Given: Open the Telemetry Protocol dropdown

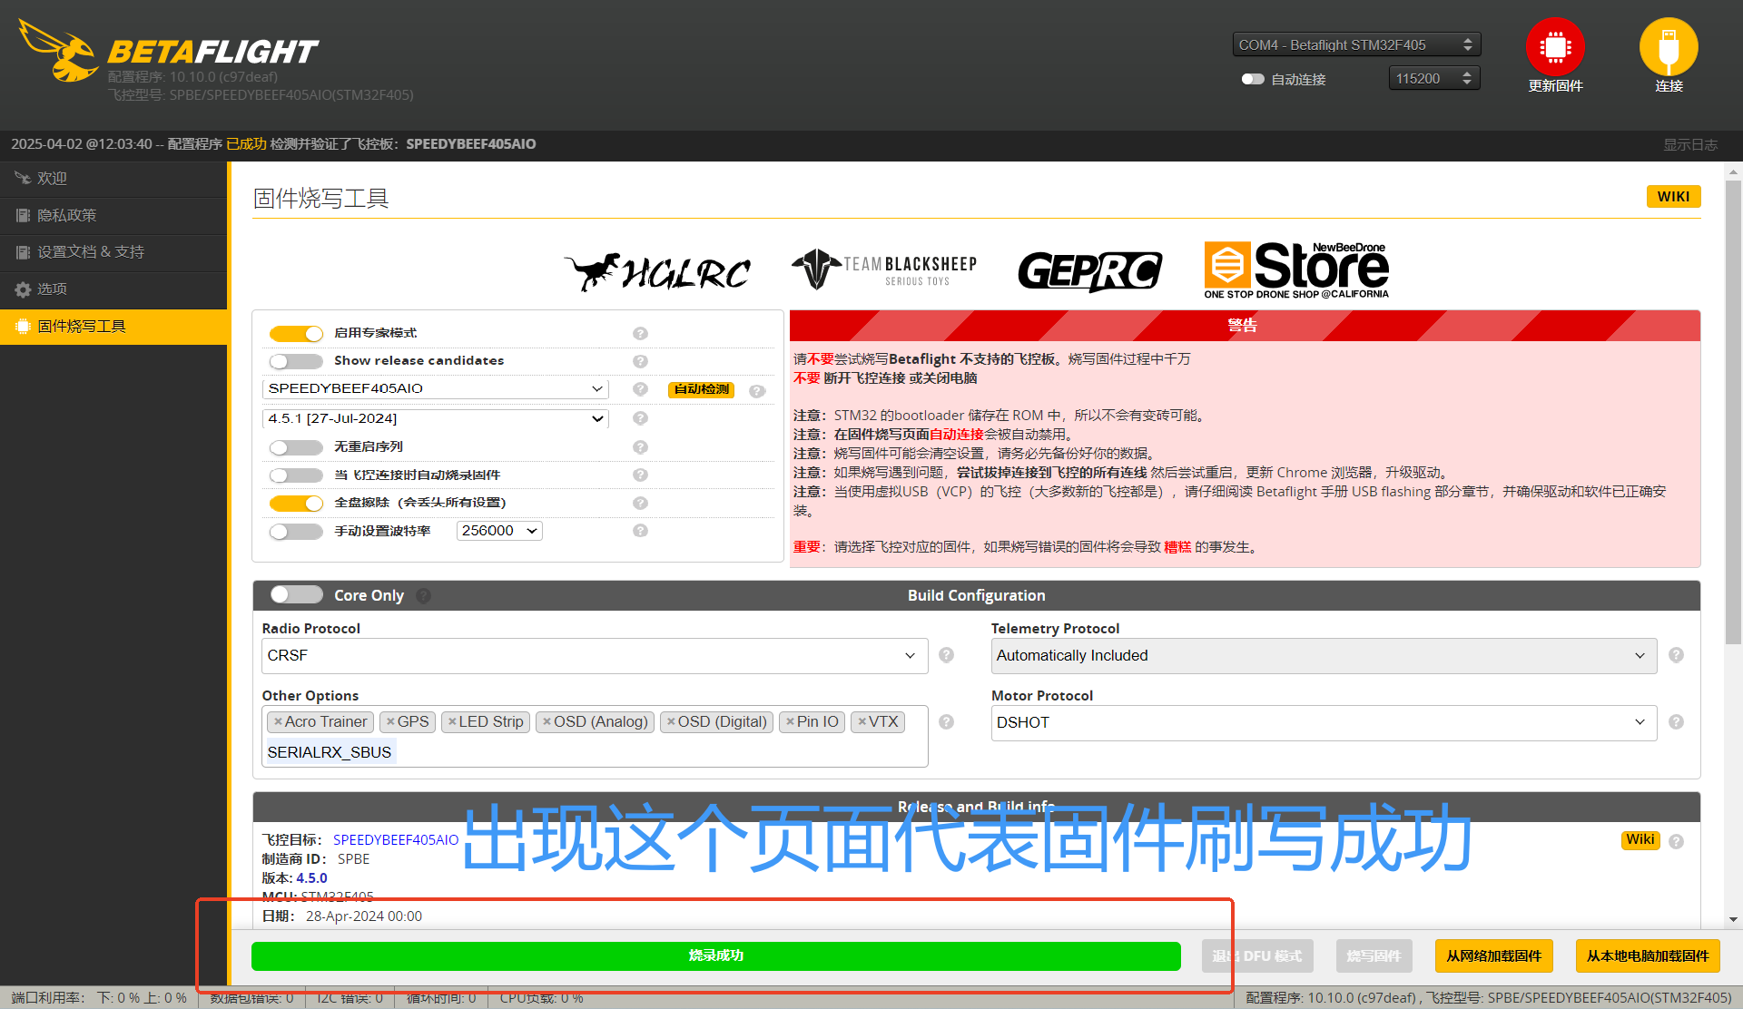Looking at the screenshot, I should [1324, 655].
